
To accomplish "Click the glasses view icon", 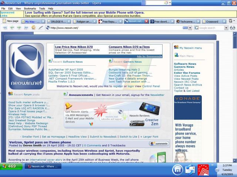I will [x=233, y=28].
